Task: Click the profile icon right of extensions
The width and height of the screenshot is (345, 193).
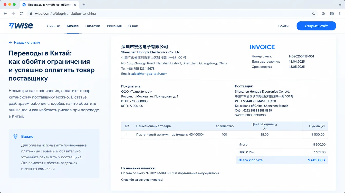Action: tap(332, 14)
